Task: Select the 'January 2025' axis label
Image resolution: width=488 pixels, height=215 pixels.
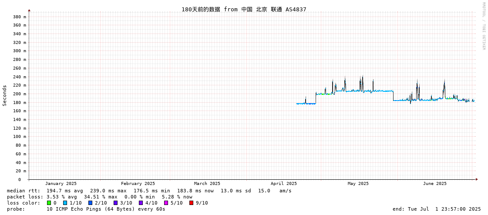Action: (61, 184)
